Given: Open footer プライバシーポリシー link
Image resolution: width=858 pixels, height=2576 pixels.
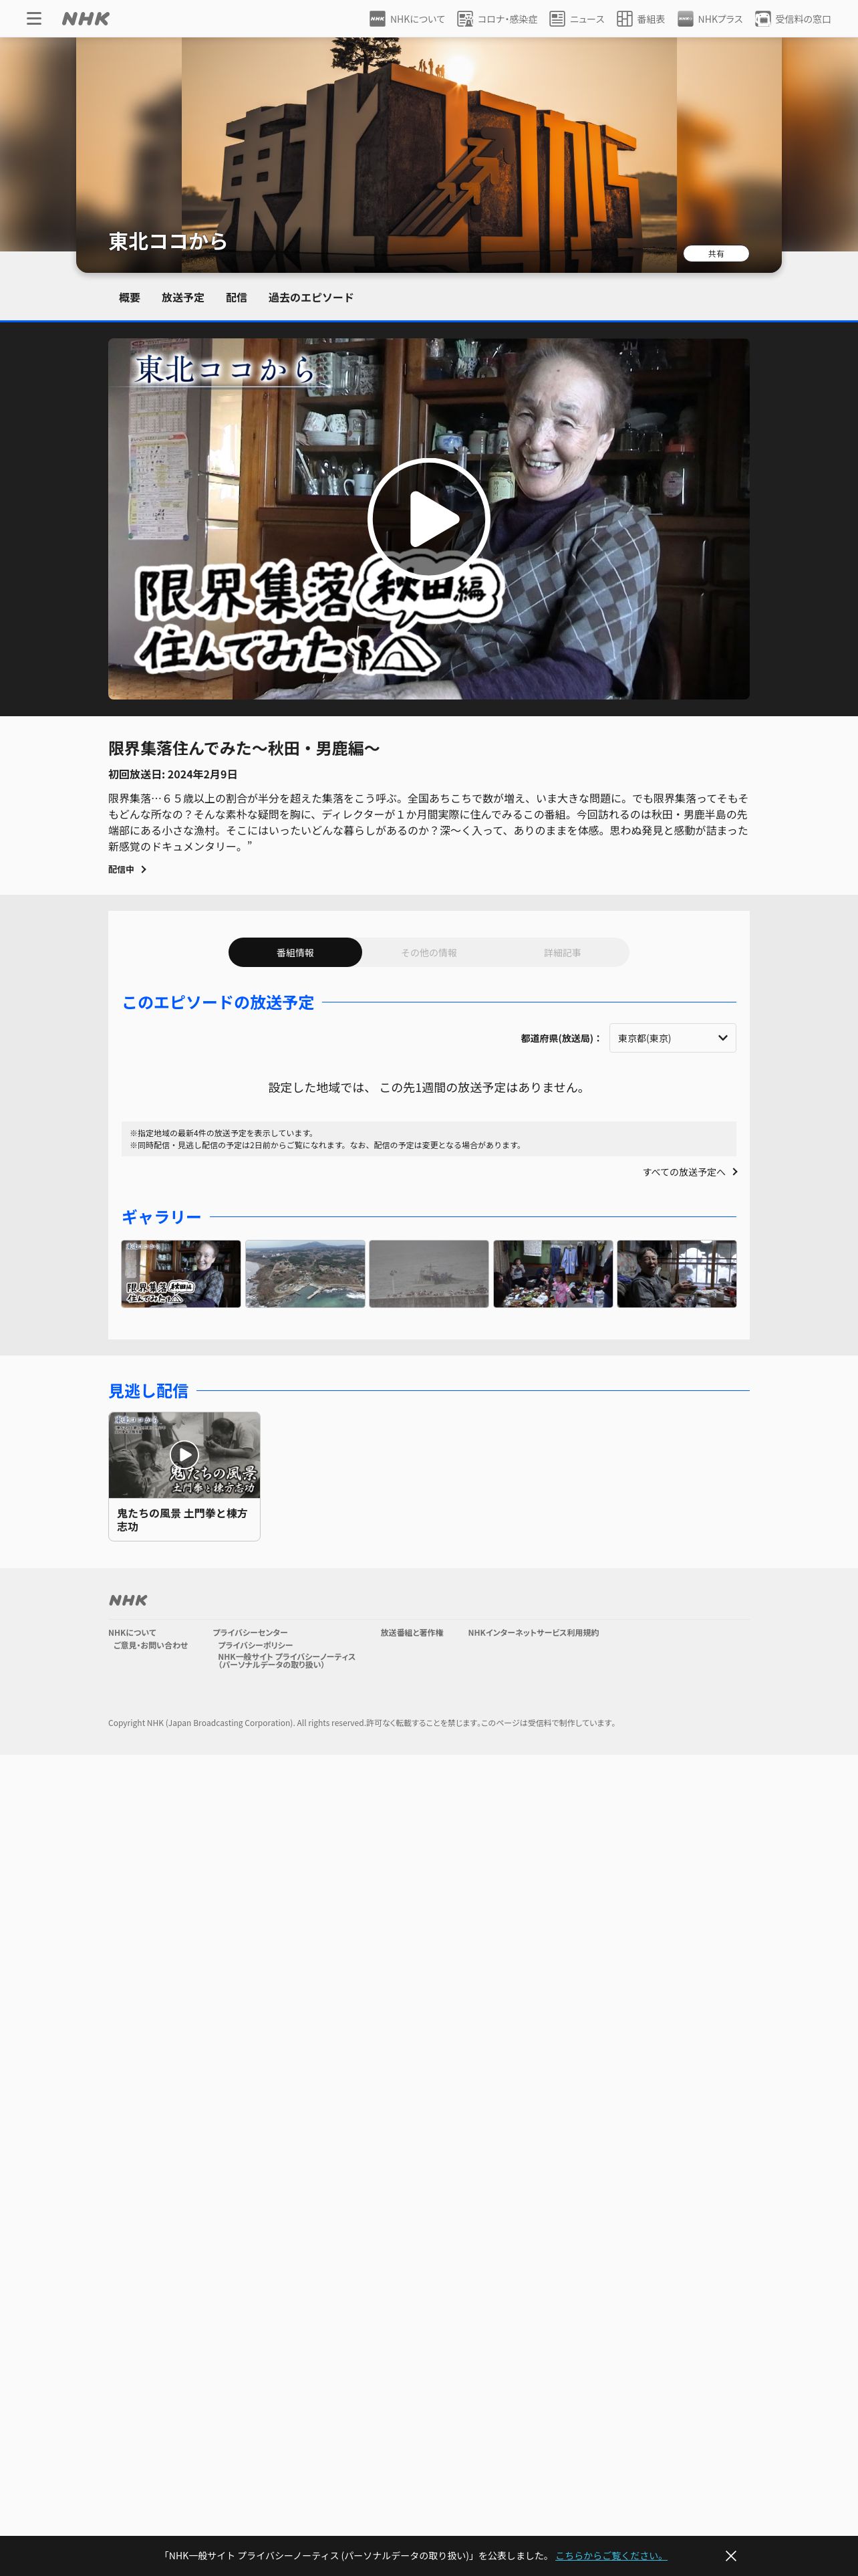Looking at the screenshot, I should pos(256,1646).
